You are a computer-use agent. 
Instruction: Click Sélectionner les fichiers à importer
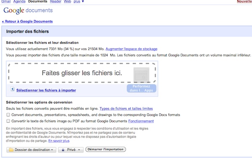pyautogui.click(x=46, y=90)
